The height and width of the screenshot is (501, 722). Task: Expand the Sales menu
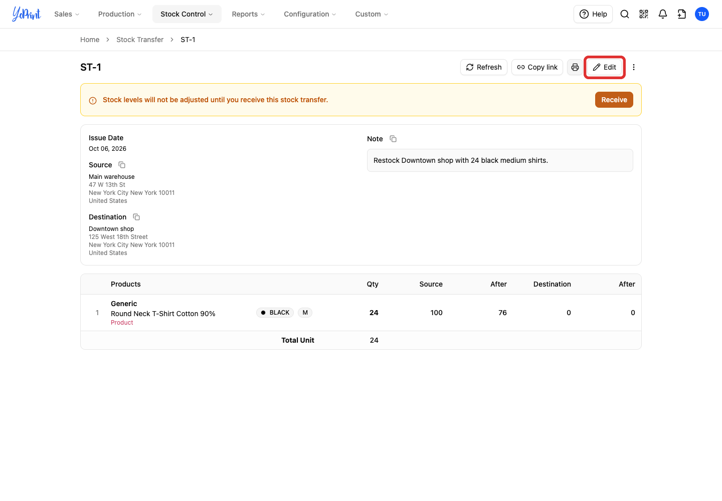[67, 14]
